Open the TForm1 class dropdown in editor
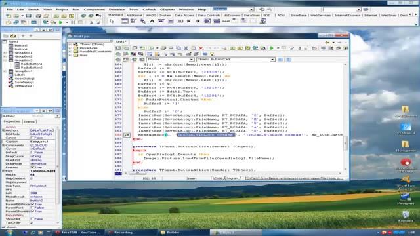This screenshot has width=420, height=236. 192,60
